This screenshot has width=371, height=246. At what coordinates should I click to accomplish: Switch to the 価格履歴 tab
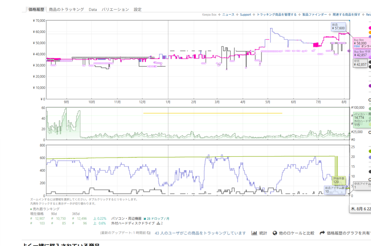pyautogui.click(x=36, y=9)
